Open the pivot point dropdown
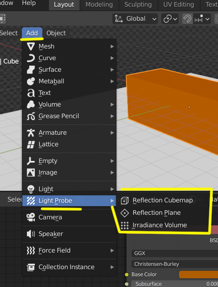The height and width of the screenshot is (287, 218). click(x=170, y=19)
